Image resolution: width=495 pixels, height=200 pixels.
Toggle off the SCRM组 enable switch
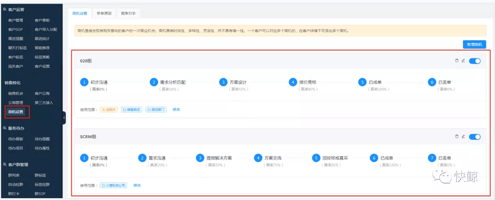[474, 136]
